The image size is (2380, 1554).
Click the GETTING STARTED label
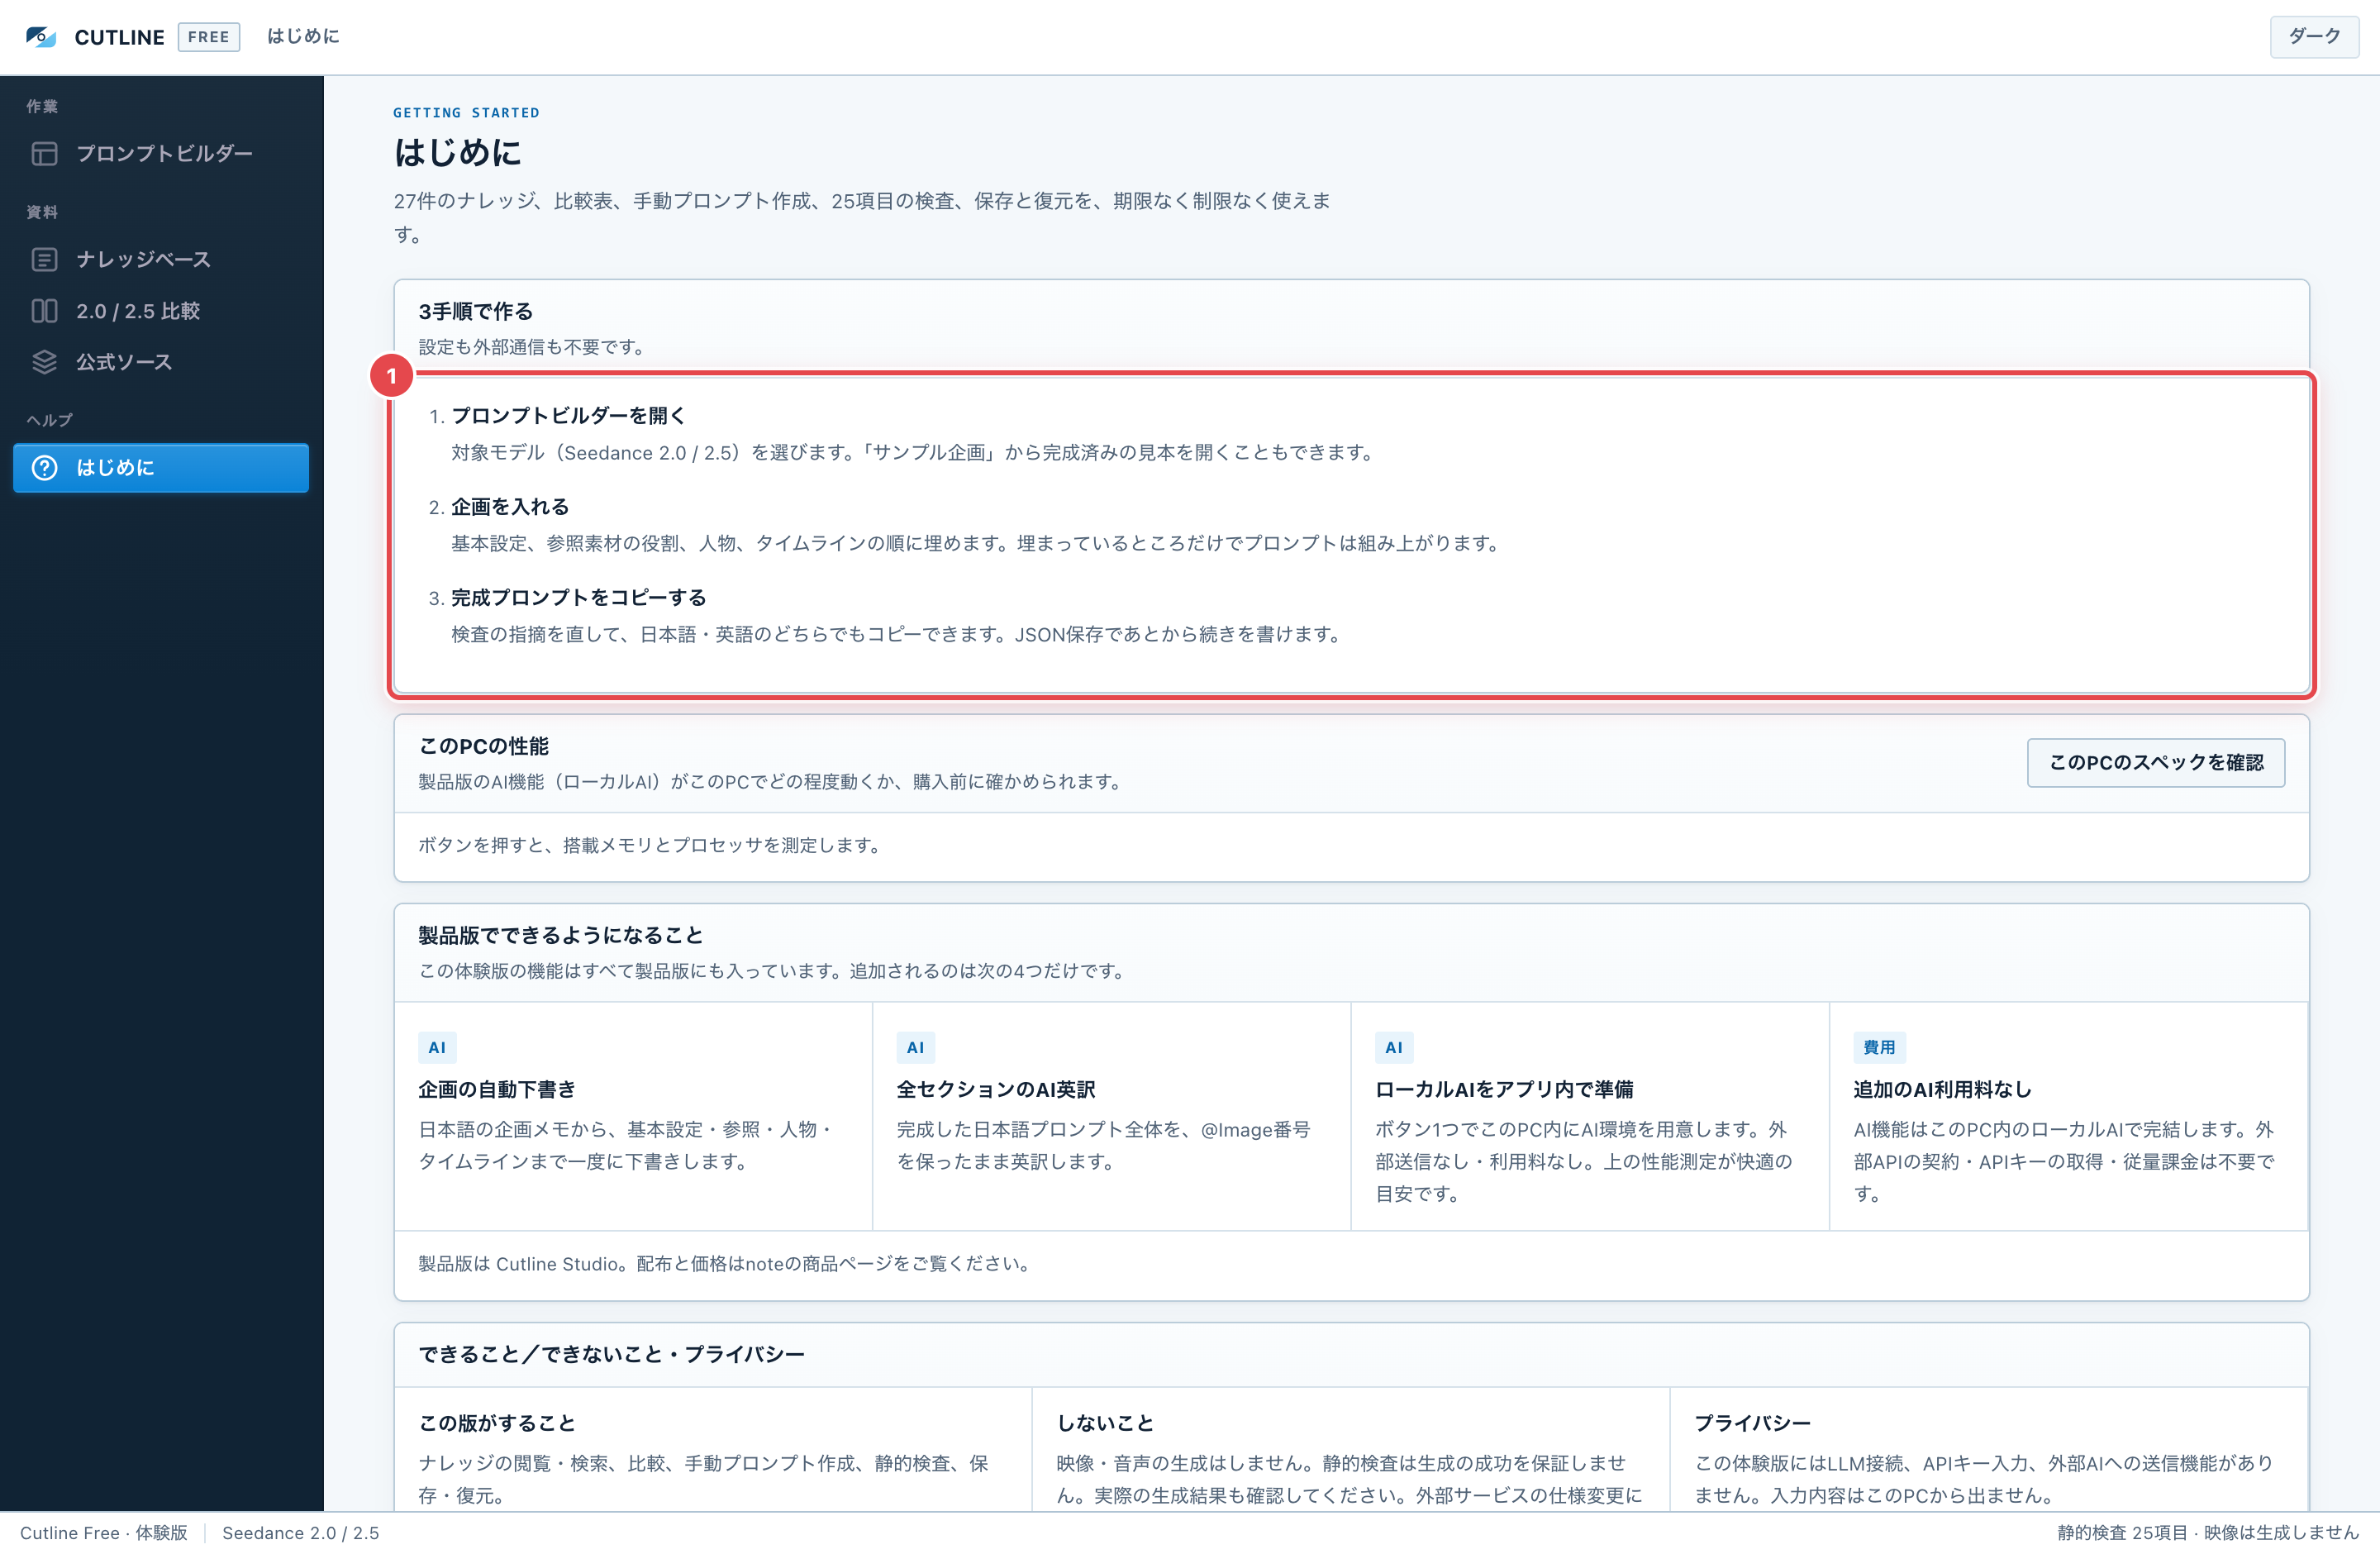[466, 113]
